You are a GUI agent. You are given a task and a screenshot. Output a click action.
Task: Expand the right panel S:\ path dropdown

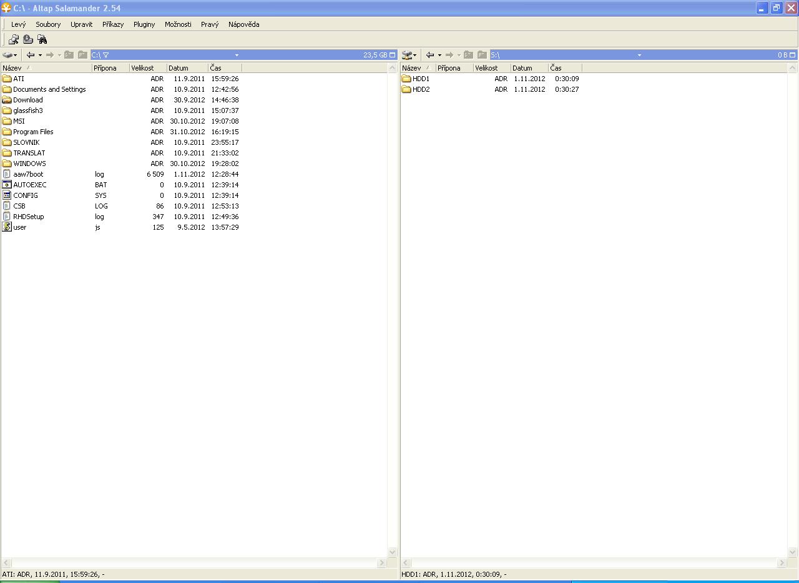pos(639,55)
